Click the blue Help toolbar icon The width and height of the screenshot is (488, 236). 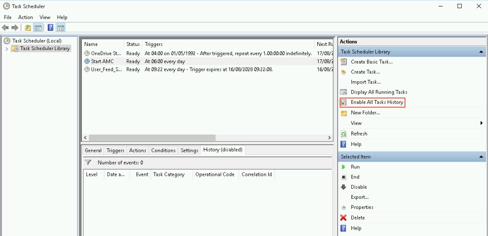click(51, 28)
